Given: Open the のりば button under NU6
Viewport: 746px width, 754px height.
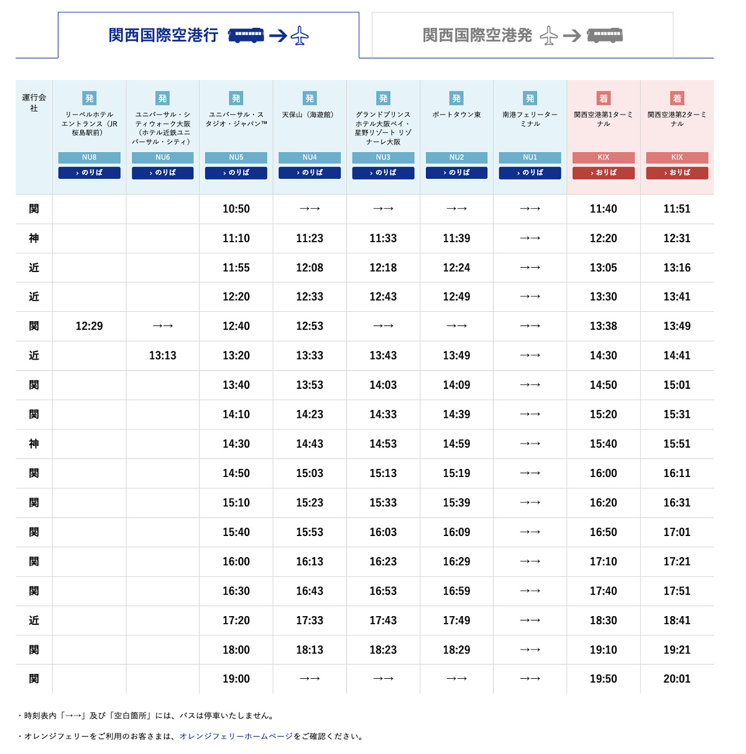Looking at the screenshot, I should point(163,173).
